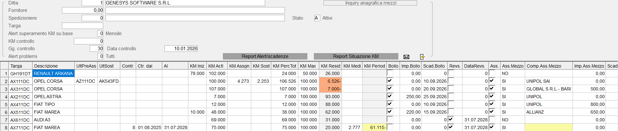
Task: Click the Stato field showing A
Action: coord(316,18)
